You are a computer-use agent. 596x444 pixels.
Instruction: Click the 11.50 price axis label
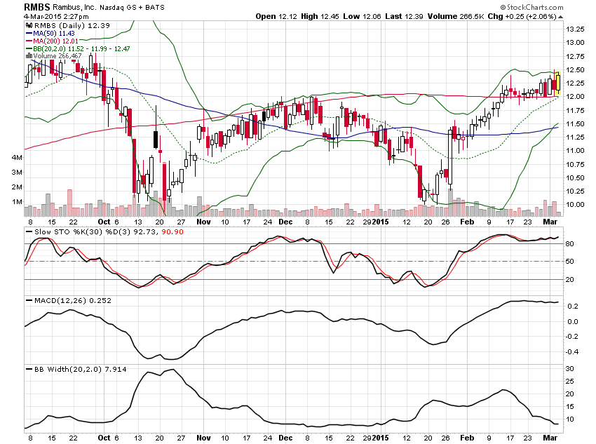[575, 124]
